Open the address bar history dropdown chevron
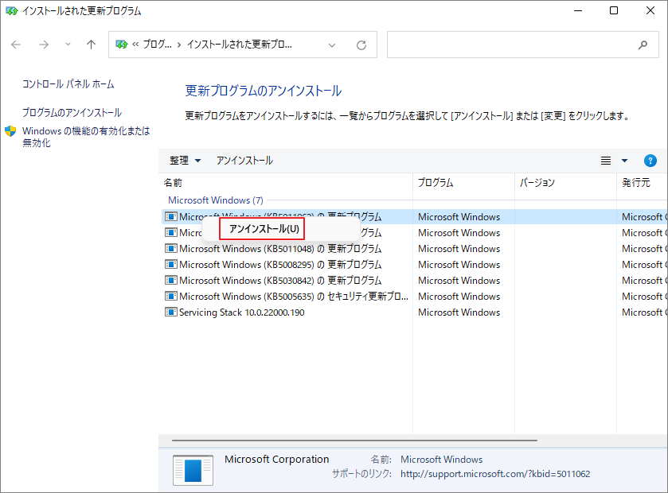 coord(332,45)
